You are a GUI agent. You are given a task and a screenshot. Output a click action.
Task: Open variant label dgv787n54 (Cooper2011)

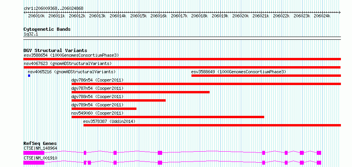point(97,88)
